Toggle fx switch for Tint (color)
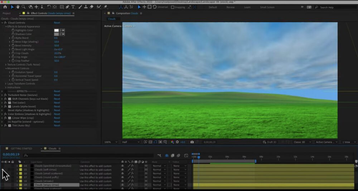The width and height of the screenshot is (358, 191). 5,103
